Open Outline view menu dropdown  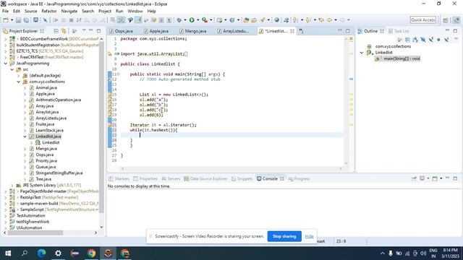pos(456,40)
